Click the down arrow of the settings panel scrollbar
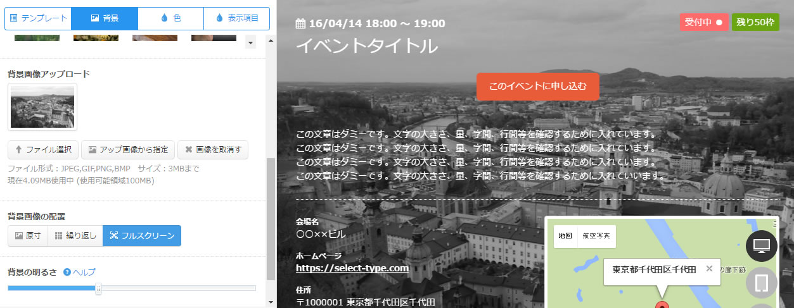 tap(271, 302)
